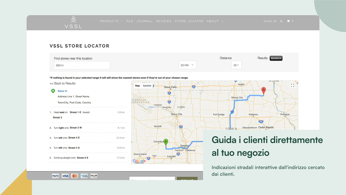Click the SIGN IN link
The width and height of the screenshot is (346, 195).
click(x=270, y=21)
